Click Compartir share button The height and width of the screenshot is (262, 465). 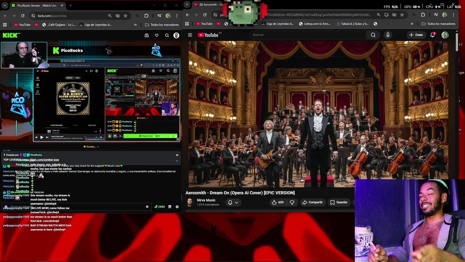312,202
